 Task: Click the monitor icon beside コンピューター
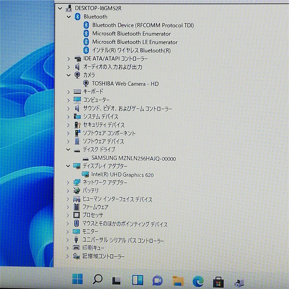pyautogui.click(x=77, y=100)
